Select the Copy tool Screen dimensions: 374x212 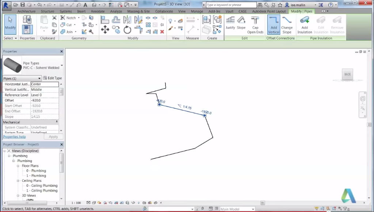[116, 30]
